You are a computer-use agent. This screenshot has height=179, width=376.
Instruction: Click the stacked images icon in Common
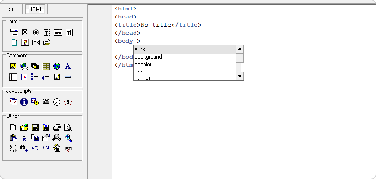coord(35,66)
